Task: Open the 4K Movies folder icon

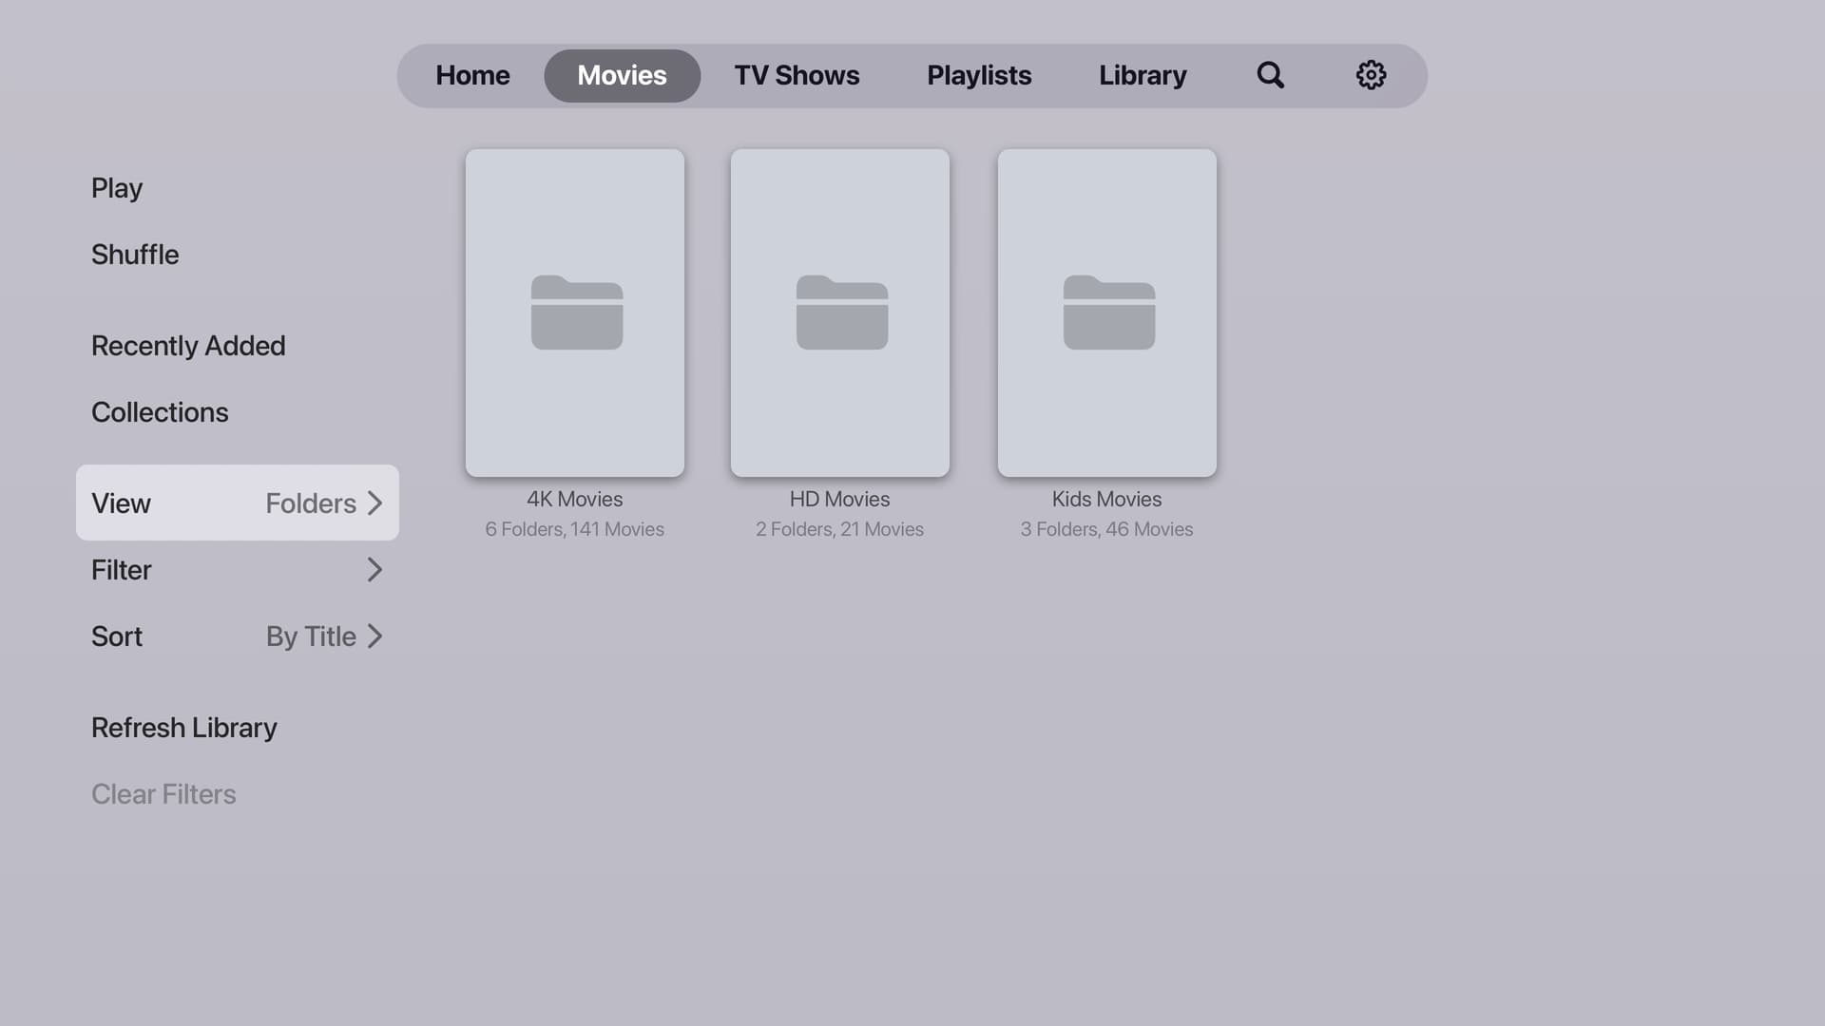Action: point(575,313)
